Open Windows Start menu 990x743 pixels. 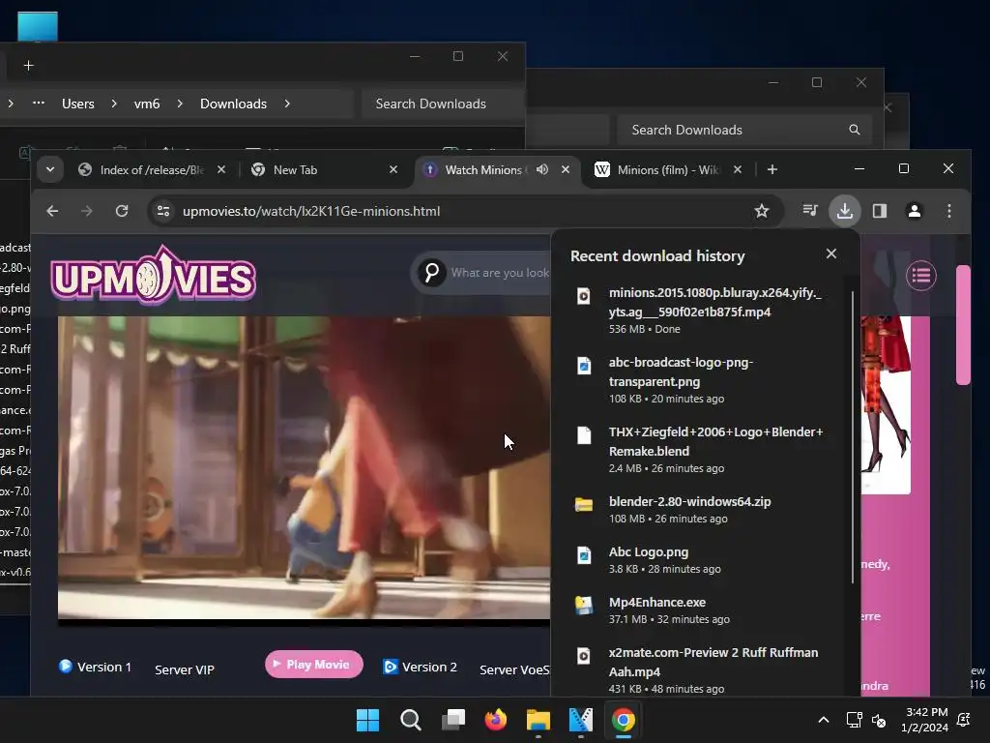(x=367, y=720)
